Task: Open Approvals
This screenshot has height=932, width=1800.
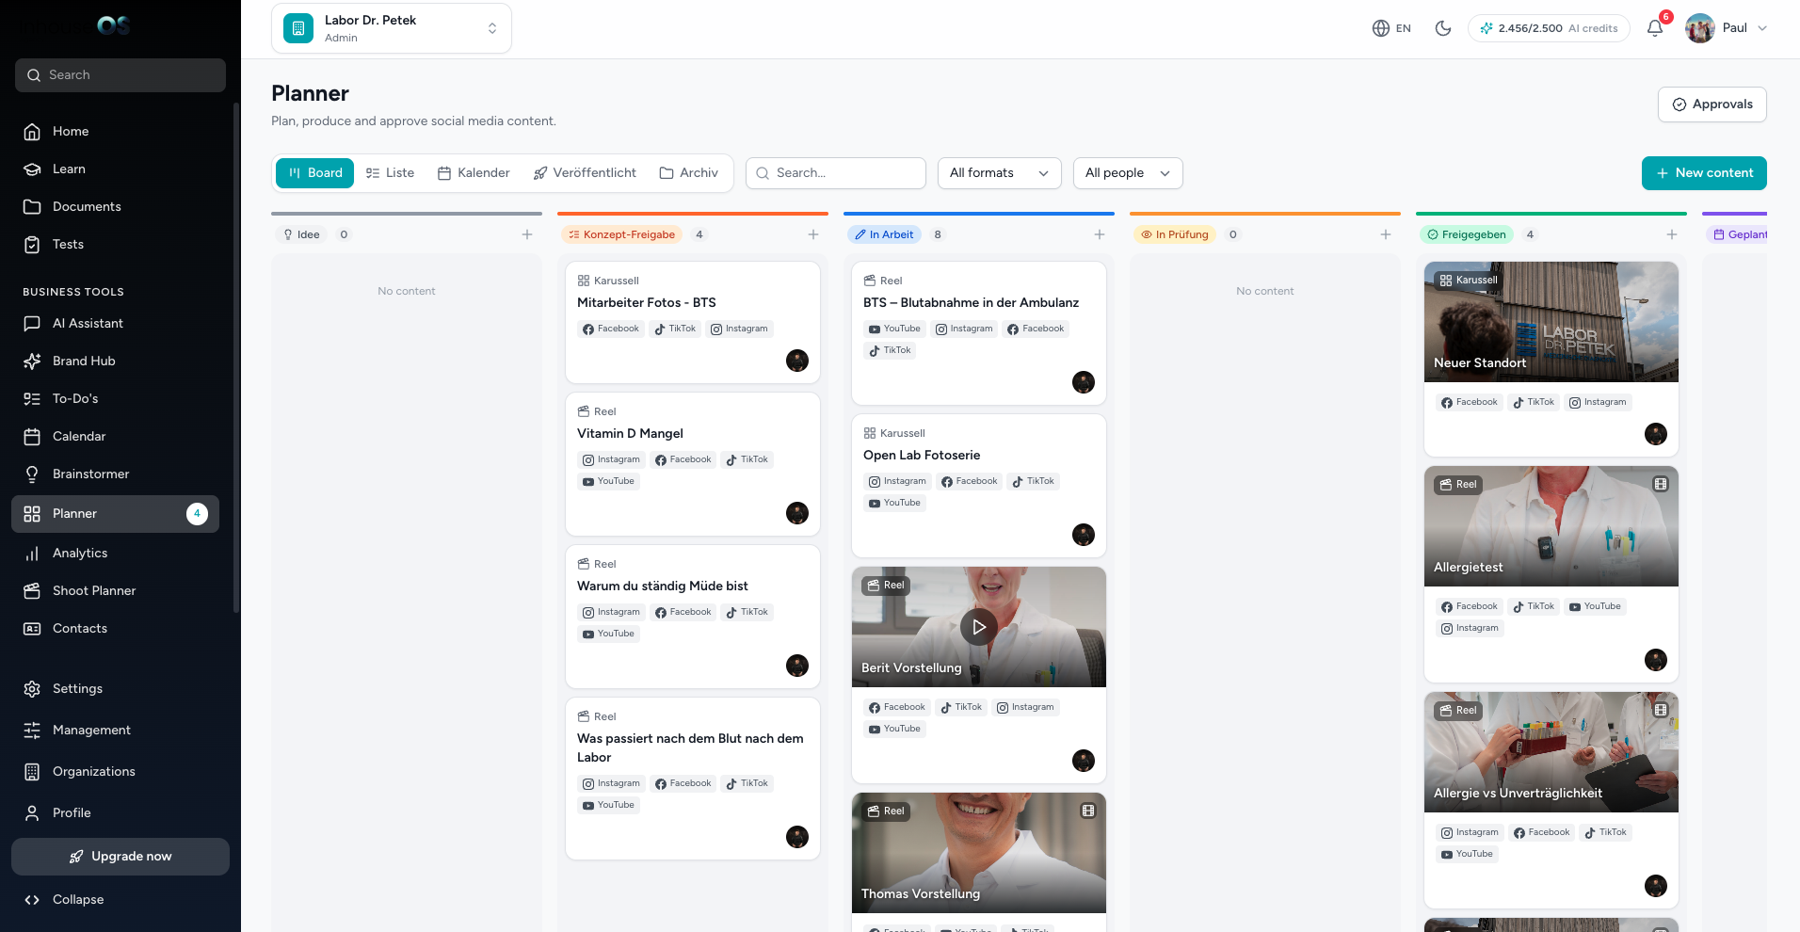Action: 1712,104
